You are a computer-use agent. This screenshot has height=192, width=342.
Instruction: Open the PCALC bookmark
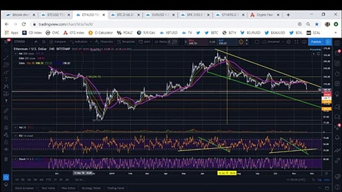click(125, 33)
